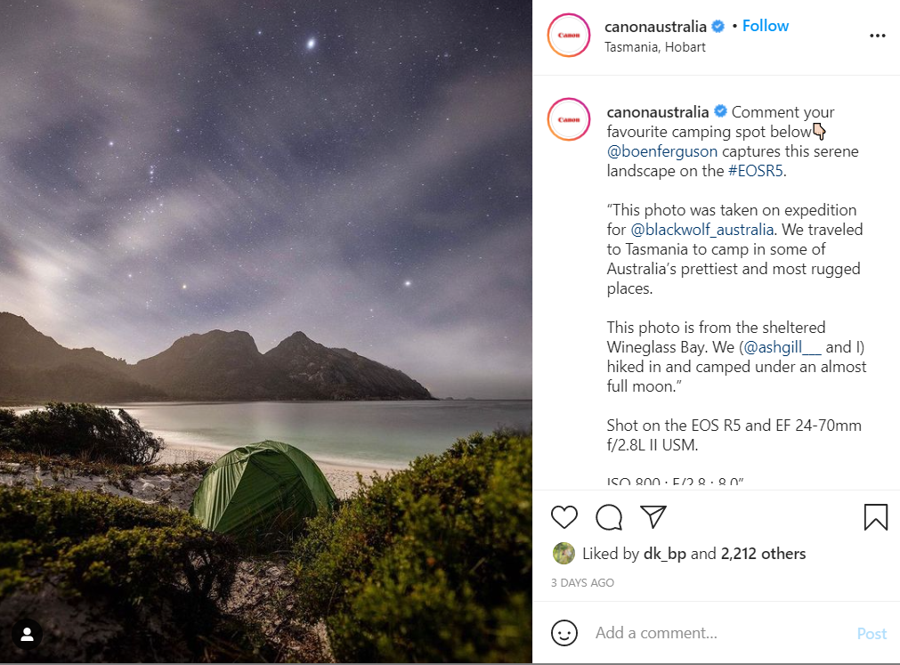Visit the @boenferguson profile mention
This screenshot has width=900, height=665.
tap(661, 151)
